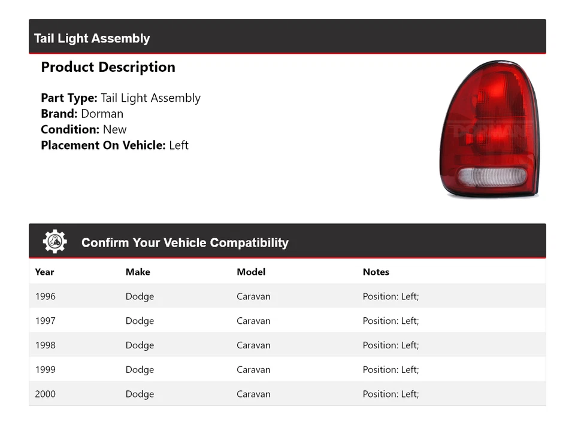Click the Confirm Your Vehicle Compatibility heading
Screen dimensions: 575x425
click(184, 242)
